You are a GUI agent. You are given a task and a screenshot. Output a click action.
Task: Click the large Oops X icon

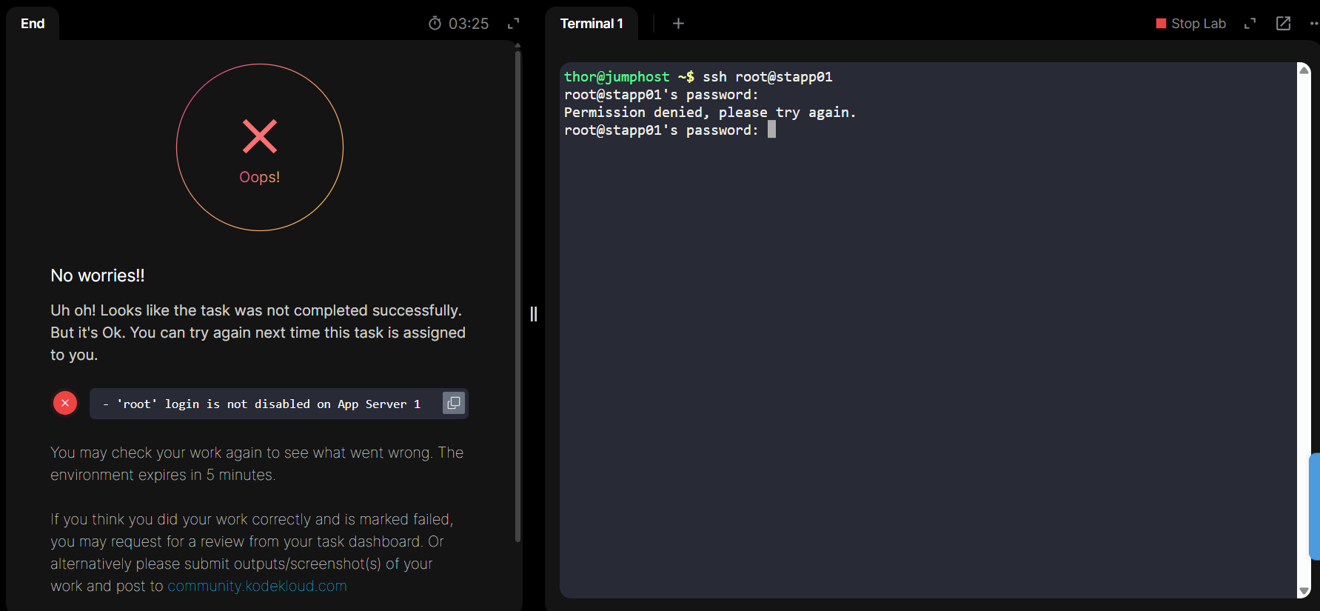point(260,136)
